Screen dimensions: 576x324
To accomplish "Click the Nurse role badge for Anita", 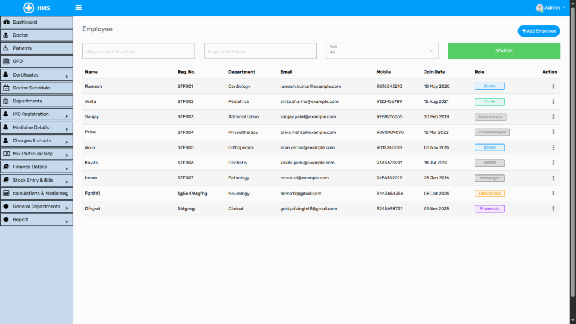I will (489, 102).
